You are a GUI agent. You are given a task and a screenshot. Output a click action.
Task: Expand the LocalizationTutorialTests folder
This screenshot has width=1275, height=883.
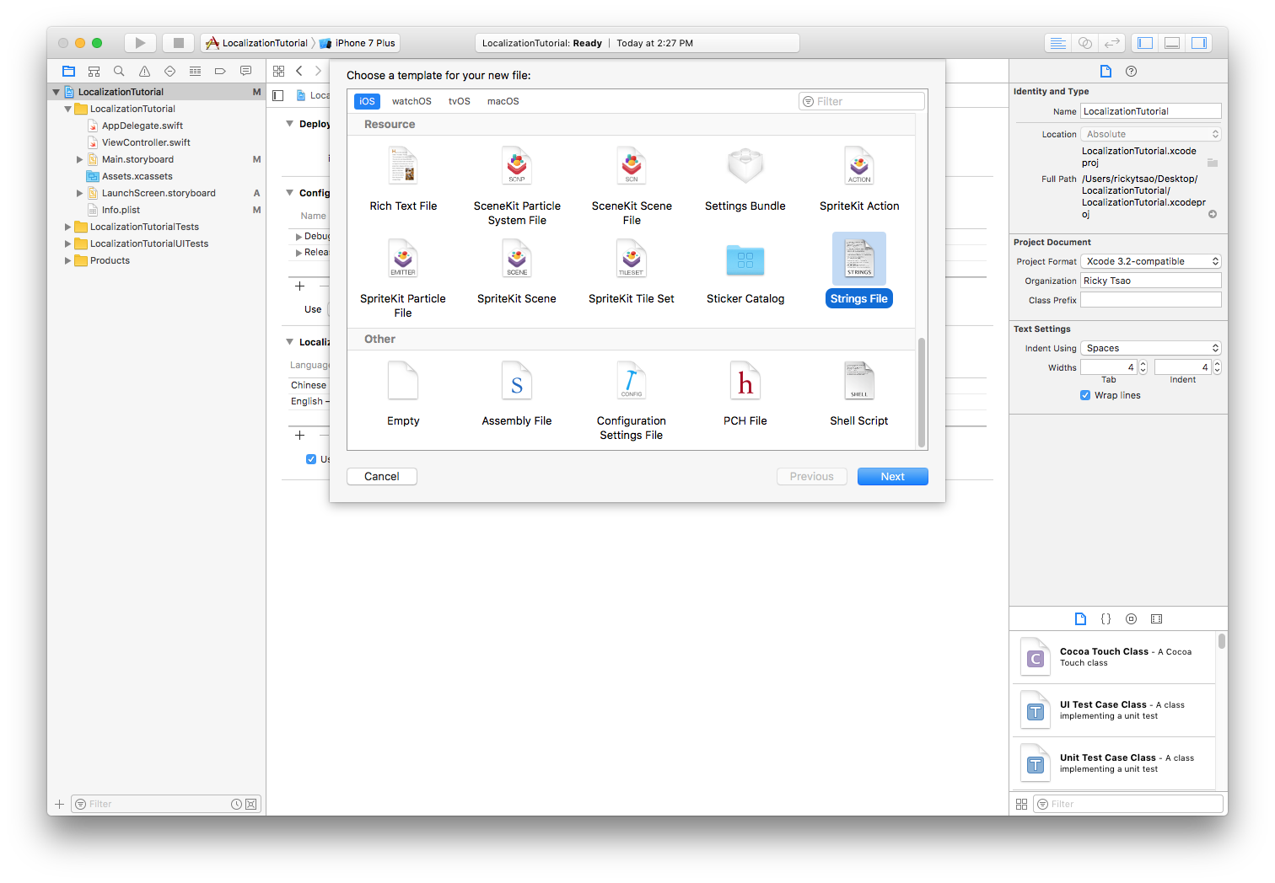pos(68,227)
